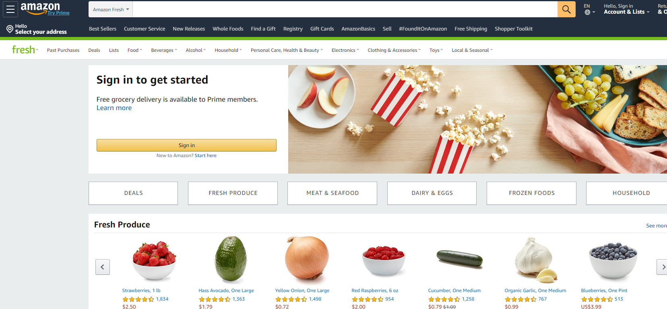Image resolution: width=667 pixels, height=309 pixels.
Task: Click the yellow Sign in button
Action: click(186, 145)
